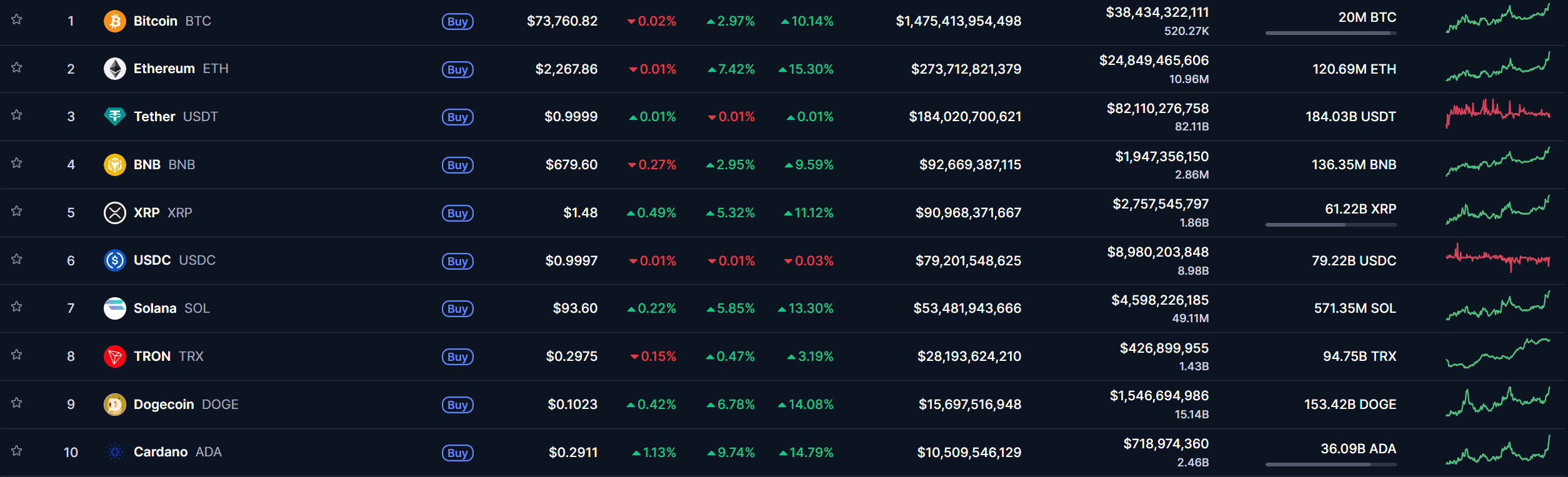The width and height of the screenshot is (1568, 477).
Task: Click Bitcoin's circulating supply progress bar
Action: pos(1331,33)
